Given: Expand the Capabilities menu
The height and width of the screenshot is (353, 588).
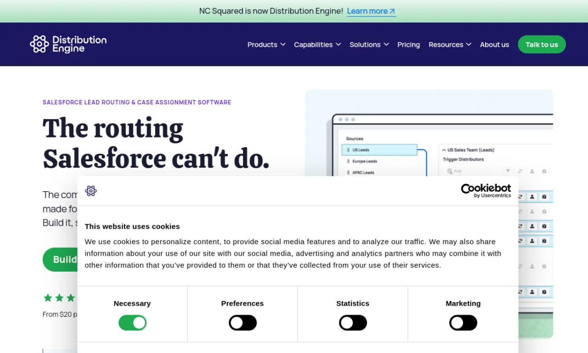Looking at the screenshot, I should coord(317,45).
